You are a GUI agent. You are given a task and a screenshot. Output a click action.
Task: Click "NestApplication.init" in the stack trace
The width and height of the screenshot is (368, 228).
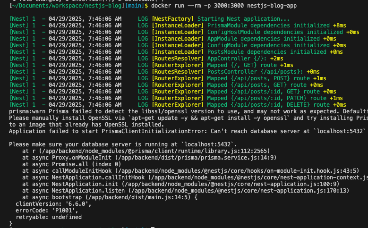point(85,184)
